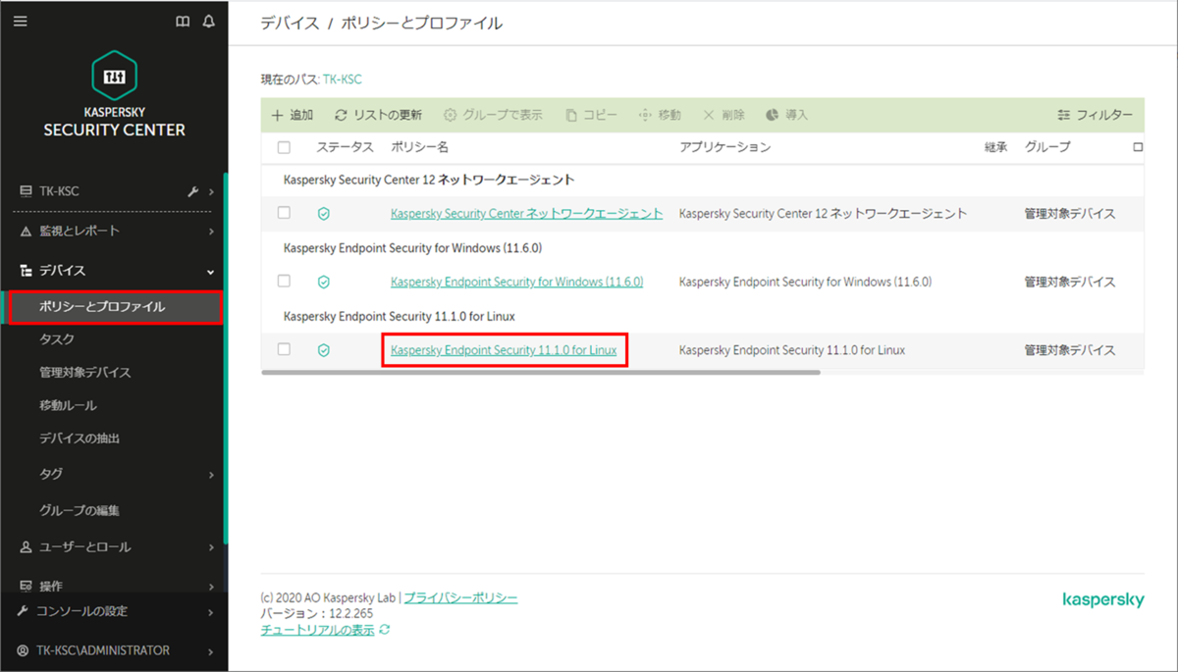The height and width of the screenshot is (672, 1178).
Task: Click the TK-KSC current path link
Action: tap(342, 79)
